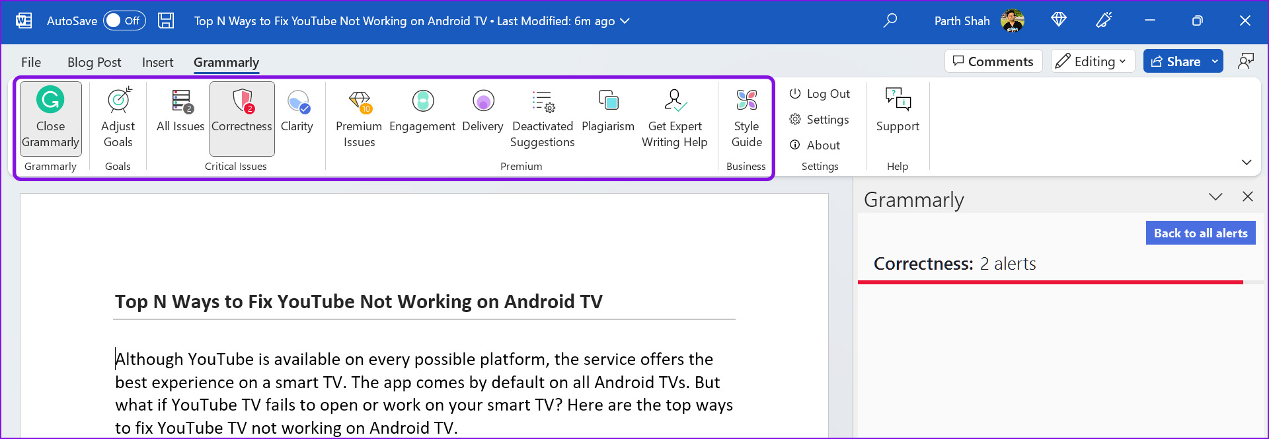Click the red Correctness progress bar
Viewport: 1269px width, 439px height.
tap(1050, 282)
